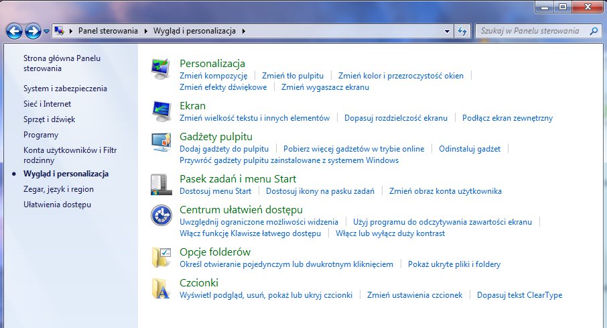Go forward with the Forward arrow button

point(33,31)
